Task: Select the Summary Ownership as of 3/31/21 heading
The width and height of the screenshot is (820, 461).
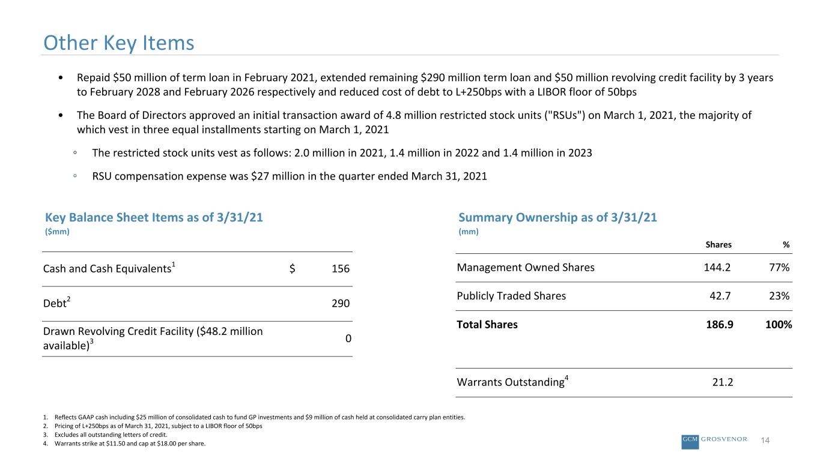Action: (557, 218)
